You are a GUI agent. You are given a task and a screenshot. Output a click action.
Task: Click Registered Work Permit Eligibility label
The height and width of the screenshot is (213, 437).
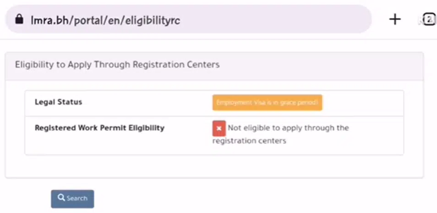pyautogui.click(x=99, y=128)
